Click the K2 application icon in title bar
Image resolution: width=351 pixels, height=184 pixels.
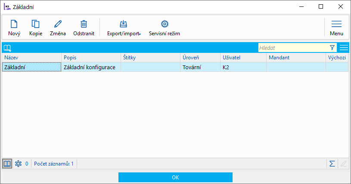7,7
